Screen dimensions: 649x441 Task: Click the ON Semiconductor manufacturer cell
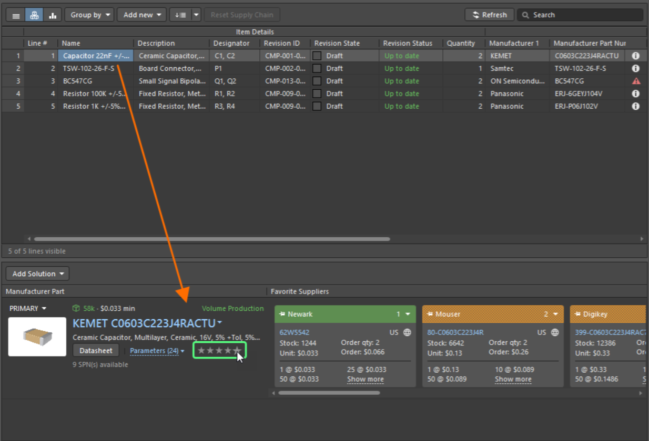tap(518, 81)
